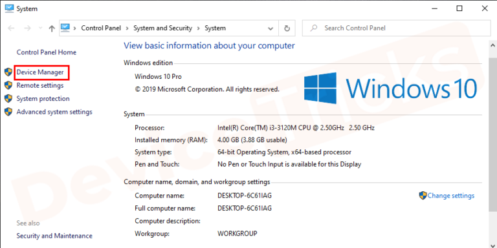Click the System window title icon
The width and height of the screenshot is (497, 248).
coord(9,8)
